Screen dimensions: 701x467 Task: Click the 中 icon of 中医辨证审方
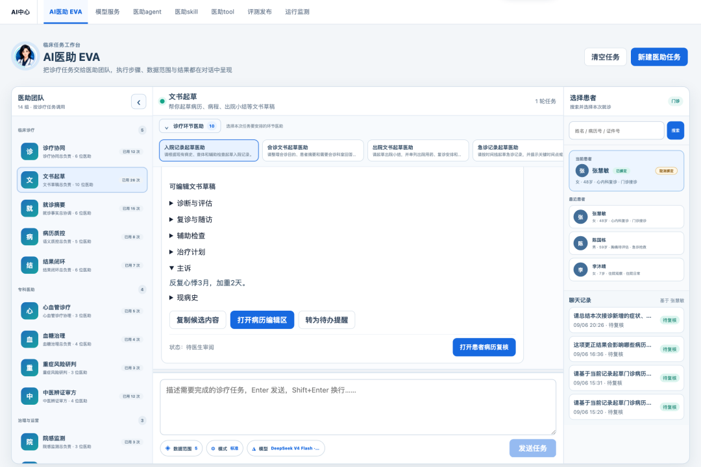coord(29,396)
